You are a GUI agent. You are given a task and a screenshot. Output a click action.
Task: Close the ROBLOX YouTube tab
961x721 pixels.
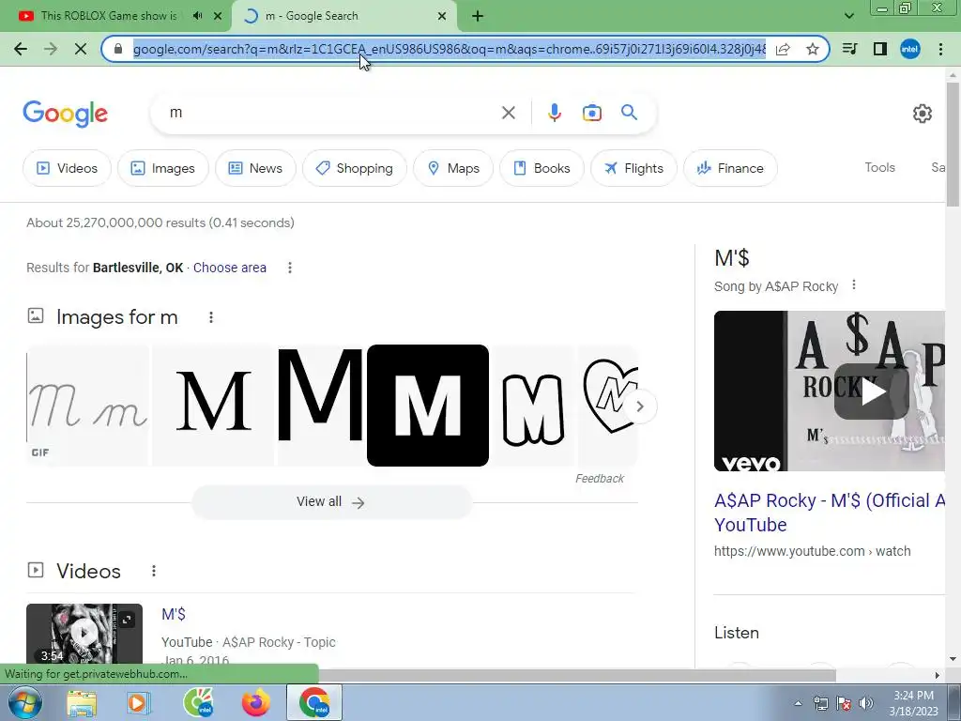coord(218,16)
